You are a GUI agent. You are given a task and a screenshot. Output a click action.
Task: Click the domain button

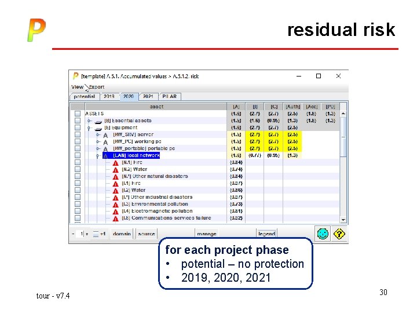122,234
